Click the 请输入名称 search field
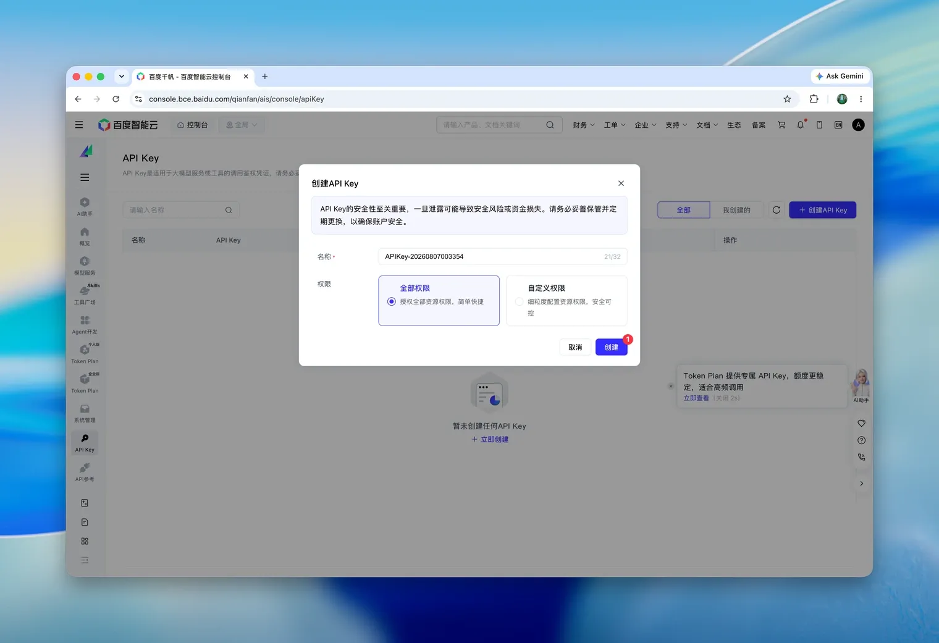 (x=181, y=210)
